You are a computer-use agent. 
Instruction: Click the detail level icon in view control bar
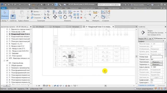pos(44,86)
